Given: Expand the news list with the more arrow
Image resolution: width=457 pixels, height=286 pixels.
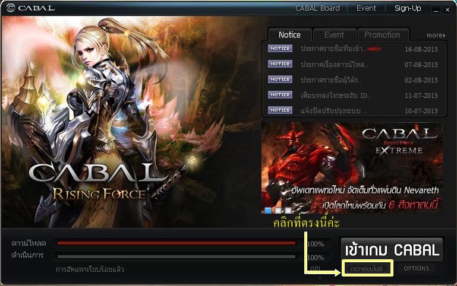Looking at the screenshot, I should [436, 35].
